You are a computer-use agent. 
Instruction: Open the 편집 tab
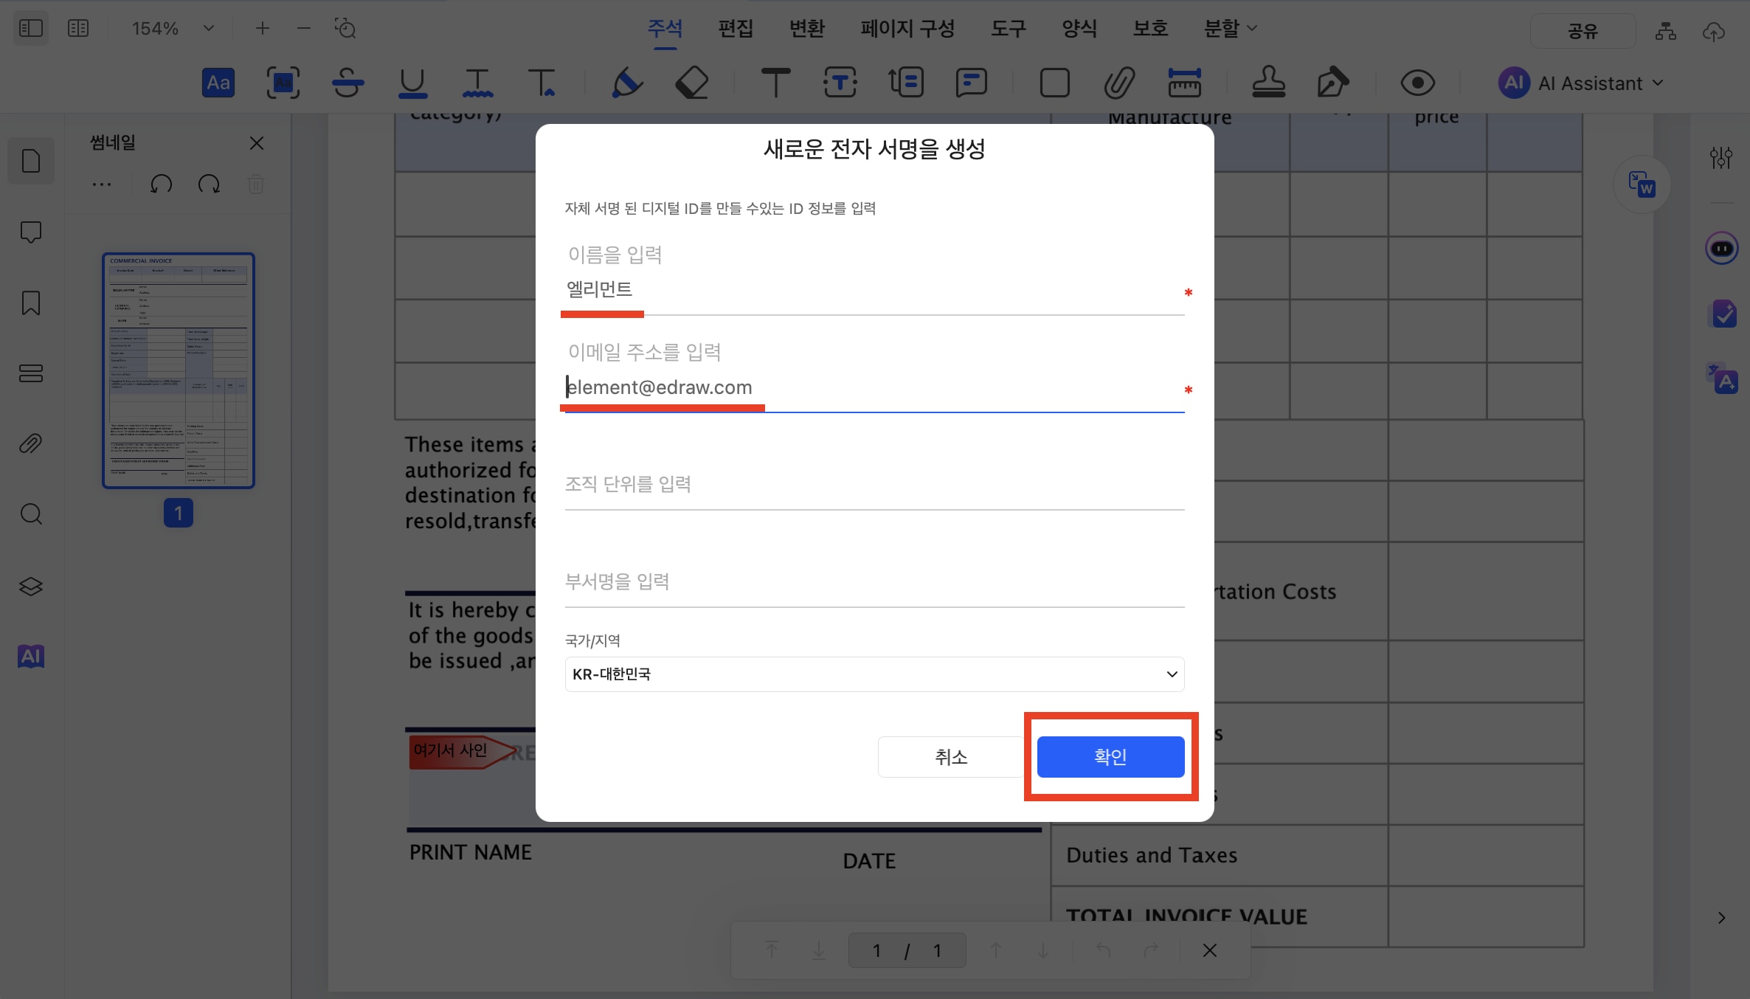pyautogui.click(x=736, y=29)
